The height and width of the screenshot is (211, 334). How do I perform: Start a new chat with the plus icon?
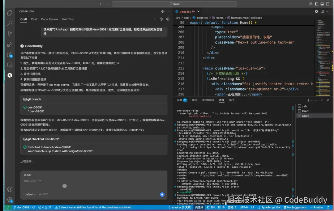(x=155, y=19)
